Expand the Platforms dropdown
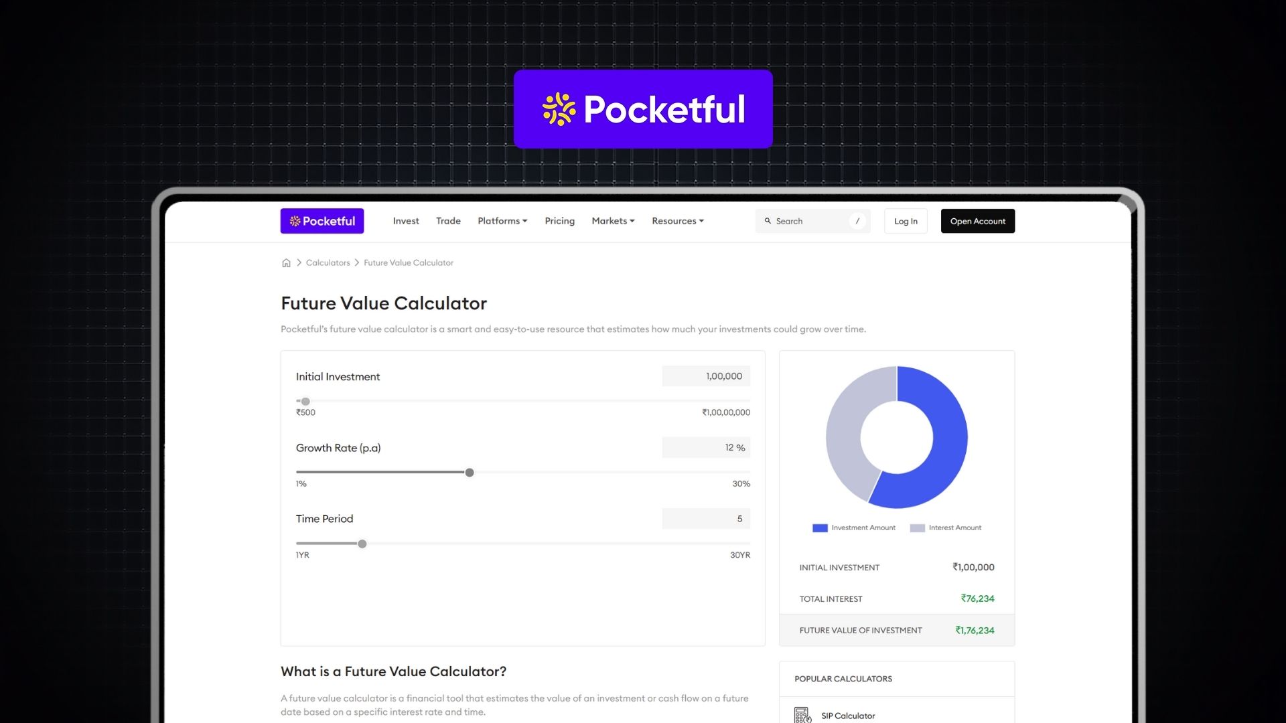Screen dimensions: 1286x723 point(502,221)
